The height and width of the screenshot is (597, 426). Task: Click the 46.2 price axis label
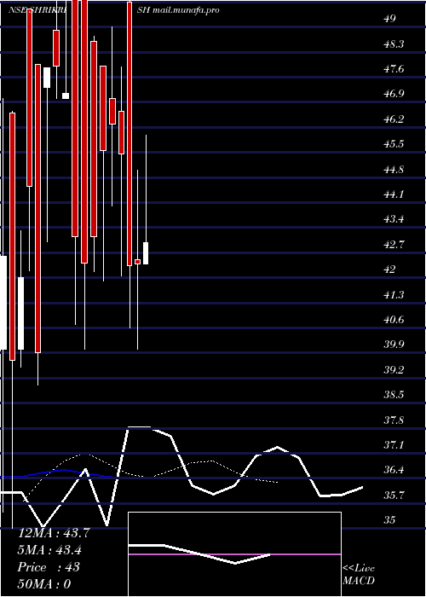[x=394, y=119]
